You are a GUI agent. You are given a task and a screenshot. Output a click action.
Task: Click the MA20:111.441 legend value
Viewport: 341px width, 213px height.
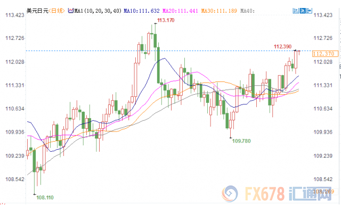coord(180,11)
